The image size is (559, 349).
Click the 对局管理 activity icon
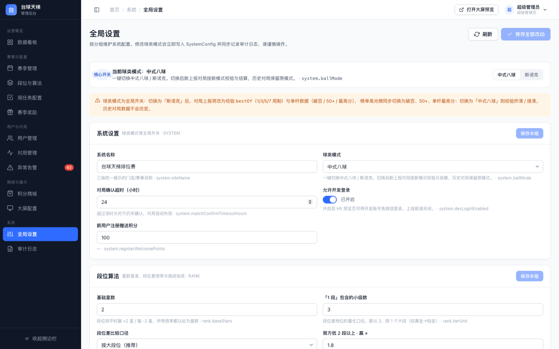point(10,153)
